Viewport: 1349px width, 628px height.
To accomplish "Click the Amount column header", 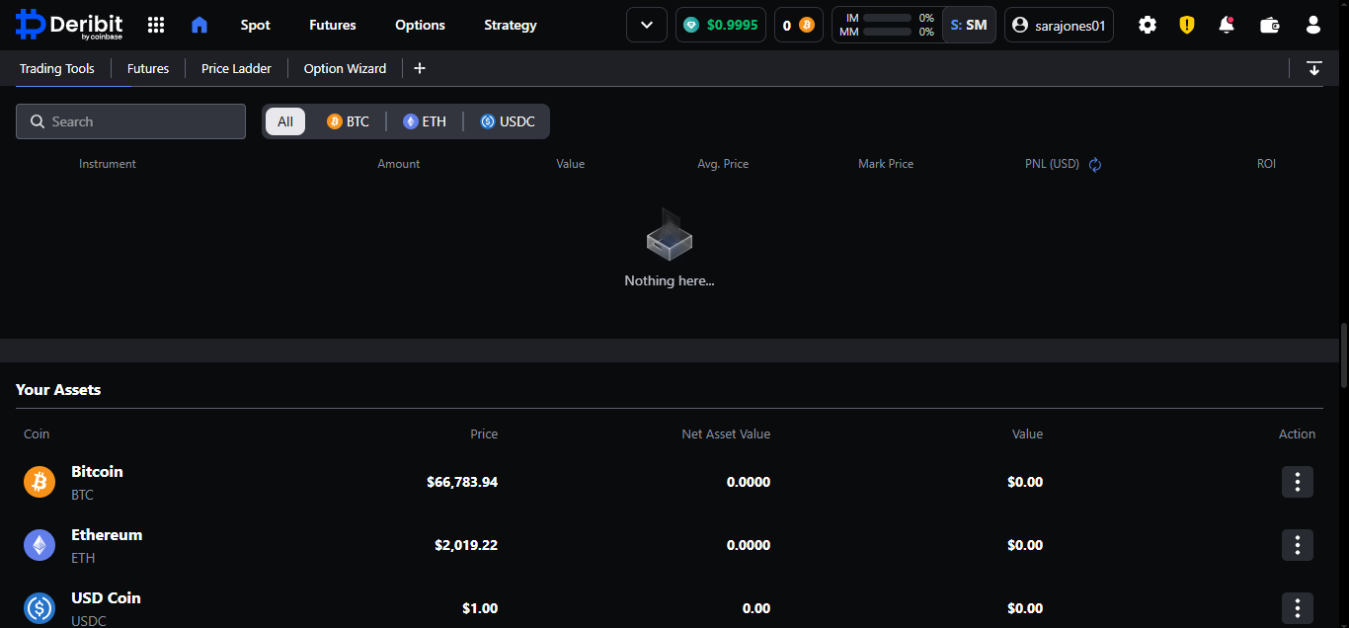I will click(x=399, y=164).
